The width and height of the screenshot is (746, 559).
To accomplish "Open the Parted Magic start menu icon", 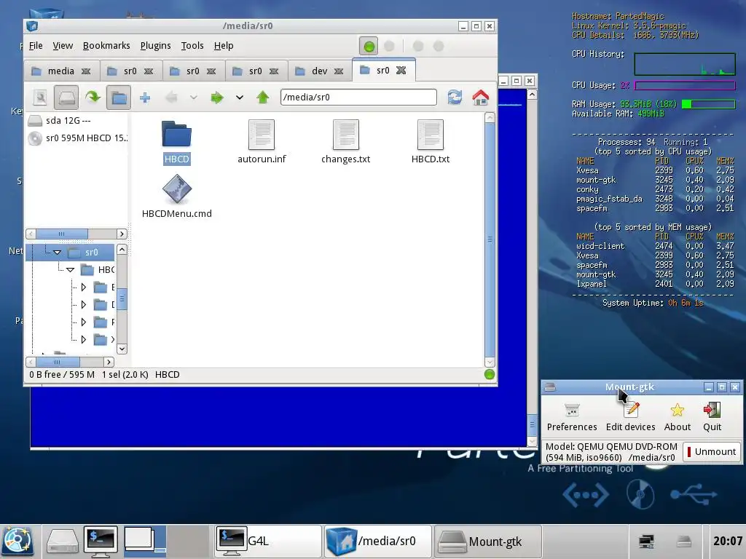I will click(x=17, y=541).
